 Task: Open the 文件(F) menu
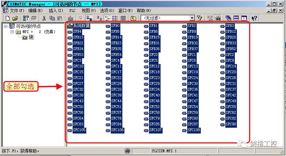pos(17,11)
